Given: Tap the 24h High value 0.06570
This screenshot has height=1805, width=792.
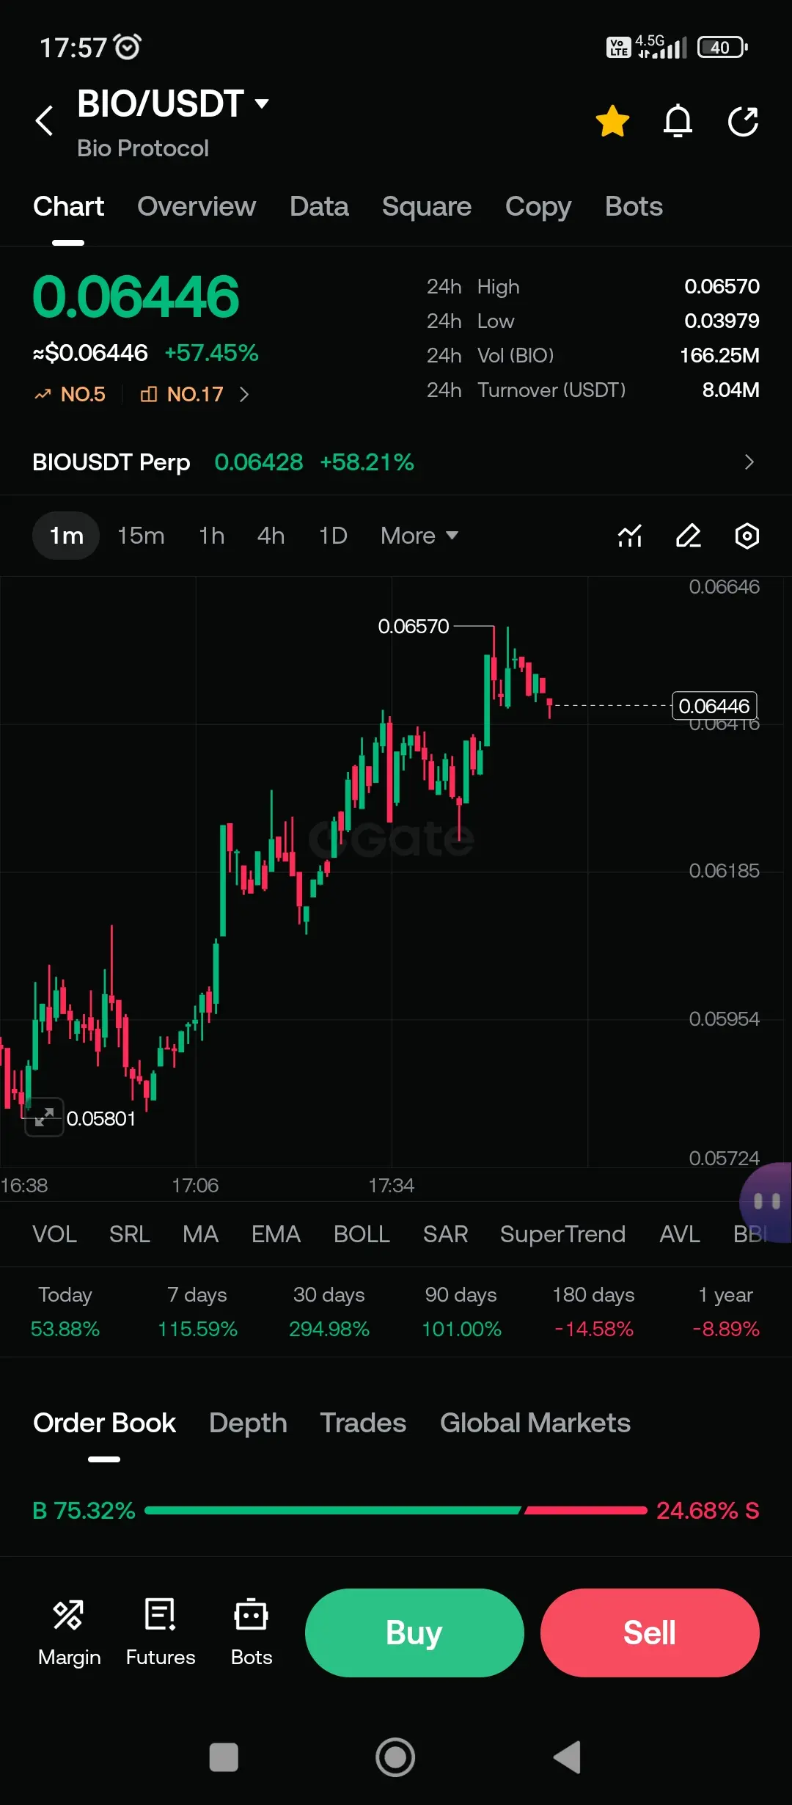Looking at the screenshot, I should pos(722,286).
